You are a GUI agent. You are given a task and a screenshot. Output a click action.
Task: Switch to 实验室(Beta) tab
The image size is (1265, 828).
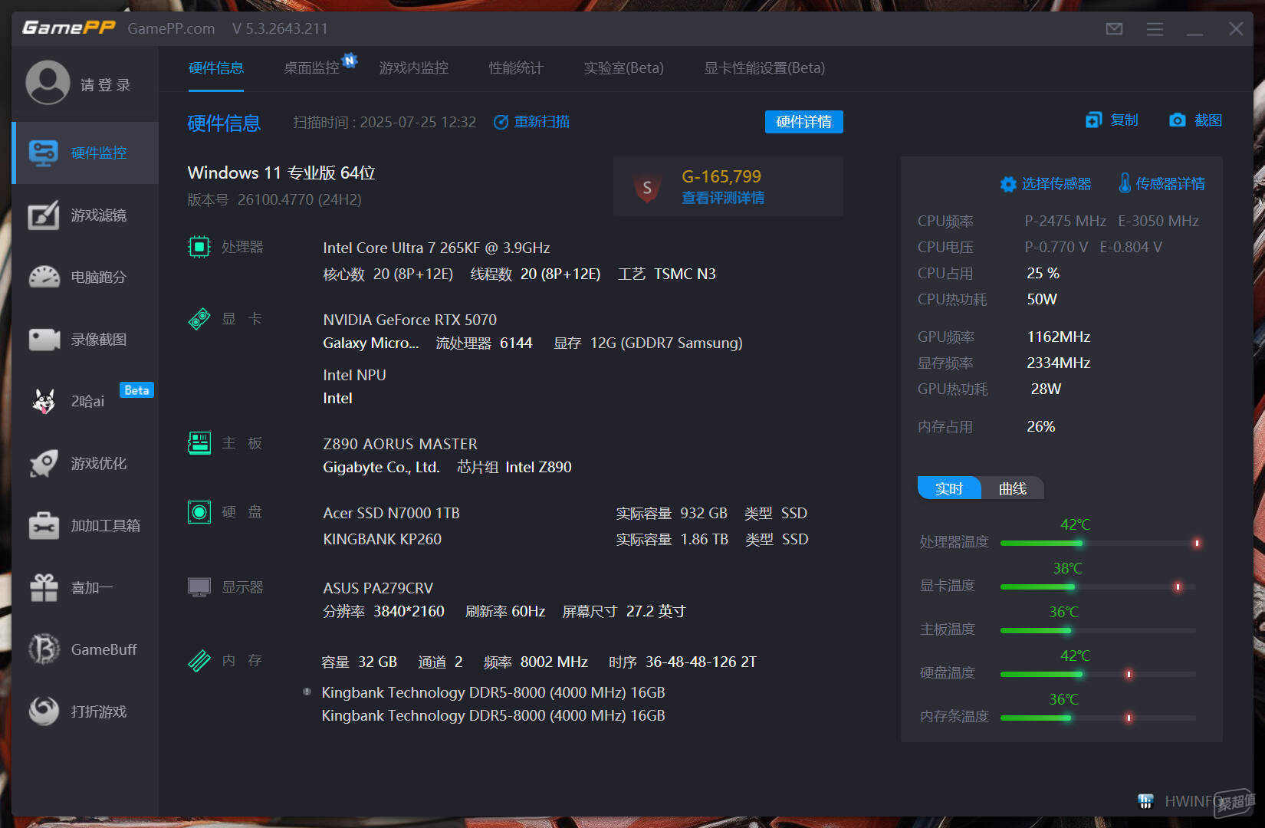(x=624, y=68)
